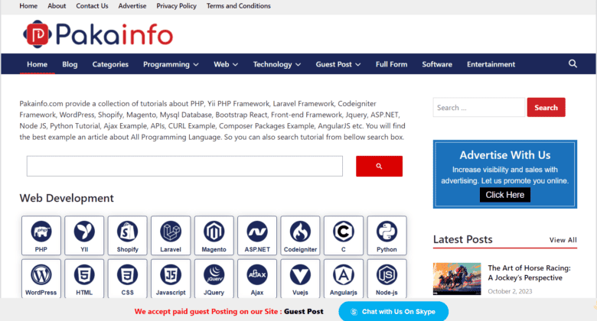Submit the red magnifier search button

click(379, 166)
